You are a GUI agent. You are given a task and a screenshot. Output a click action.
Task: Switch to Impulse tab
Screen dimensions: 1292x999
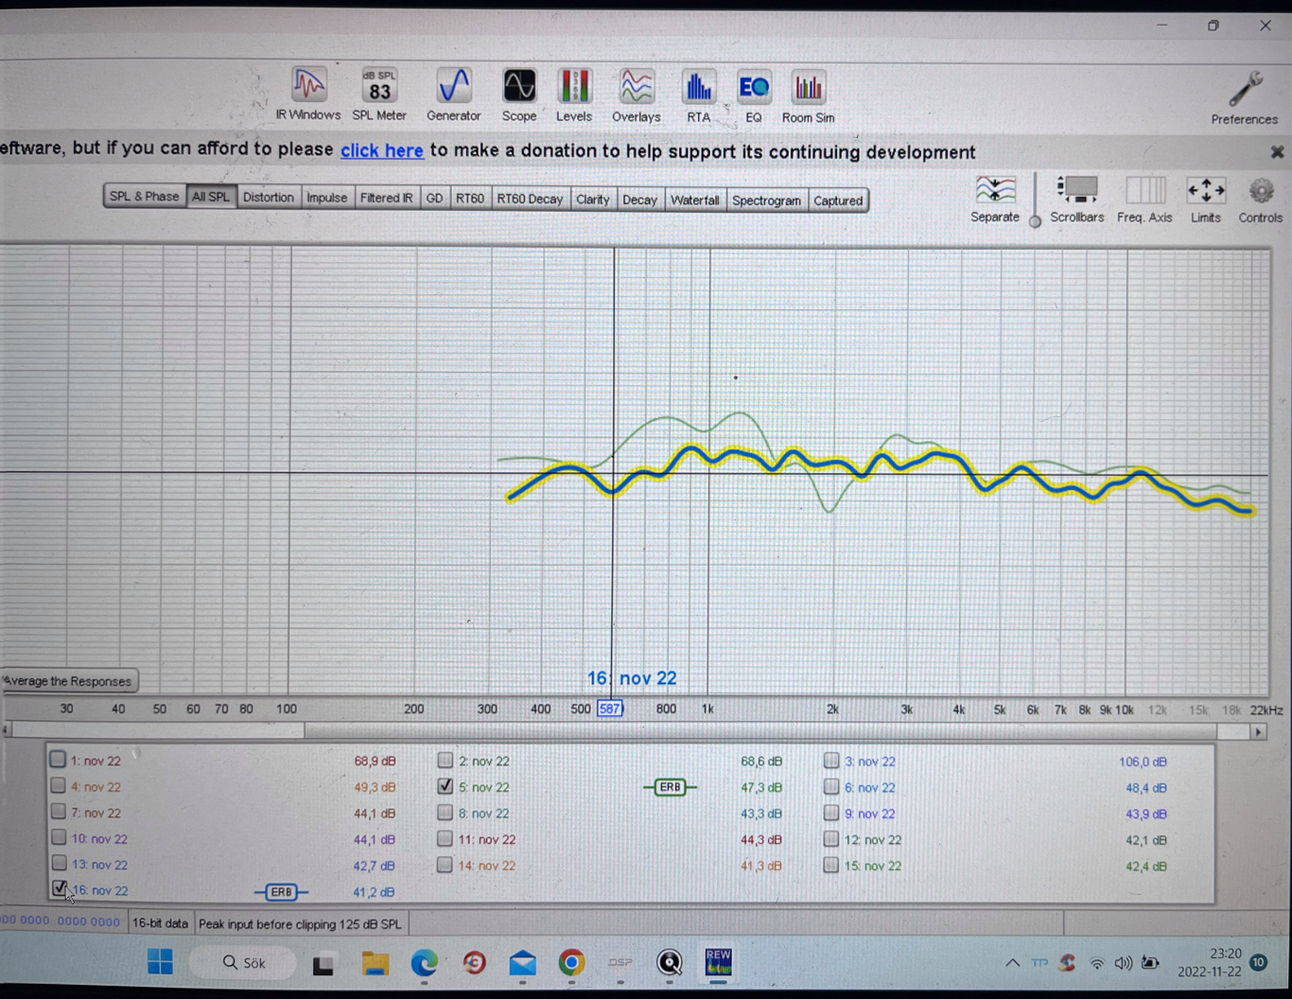pyautogui.click(x=326, y=197)
